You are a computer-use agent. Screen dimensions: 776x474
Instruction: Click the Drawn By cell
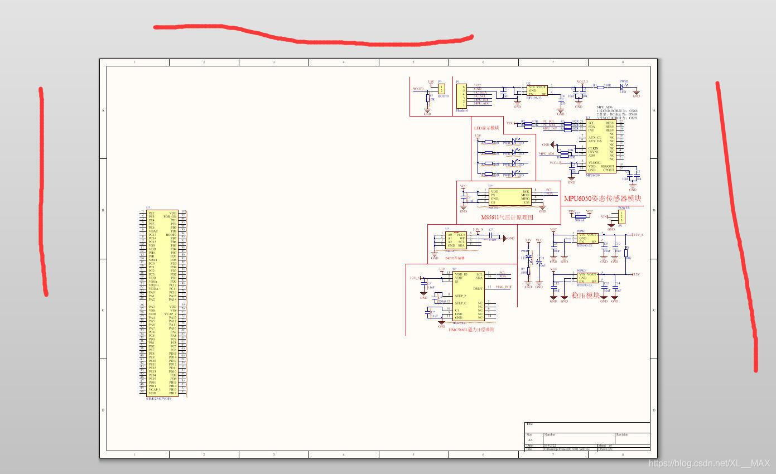[623, 449]
